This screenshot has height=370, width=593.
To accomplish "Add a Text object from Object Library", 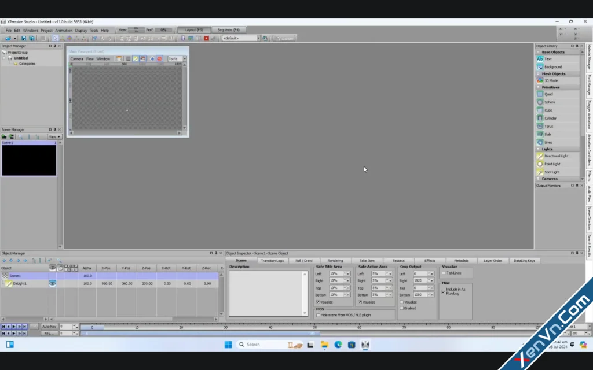I will click(558, 59).
